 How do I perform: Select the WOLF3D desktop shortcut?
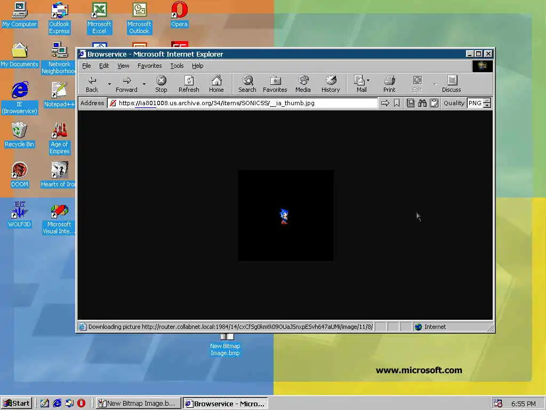coord(20,215)
